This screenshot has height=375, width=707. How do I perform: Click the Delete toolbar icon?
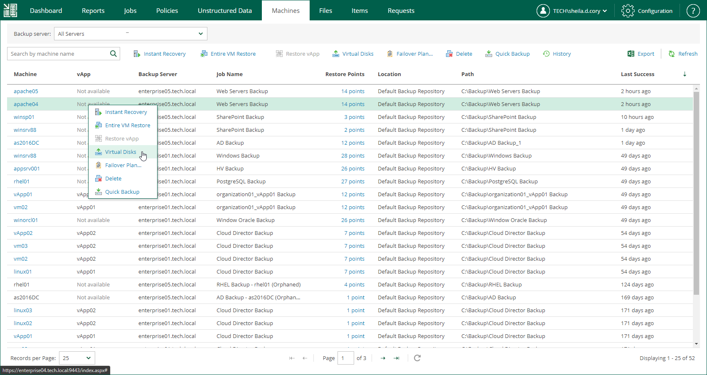point(449,54)
